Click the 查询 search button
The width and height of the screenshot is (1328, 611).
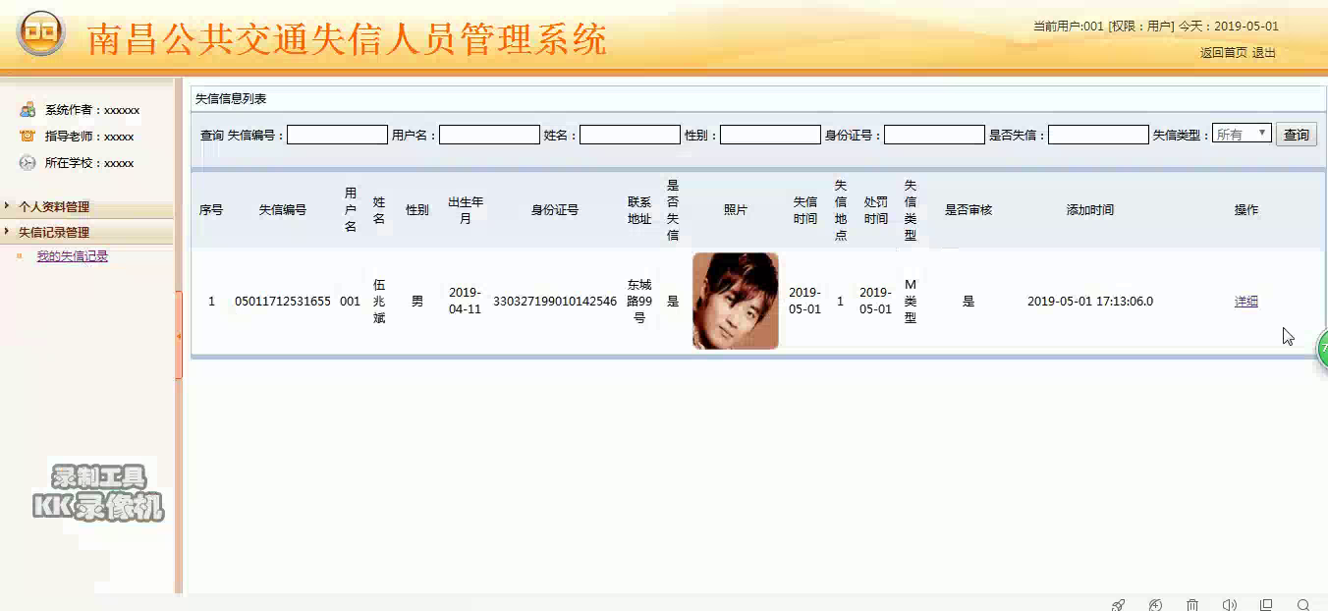coord(1297,135)
